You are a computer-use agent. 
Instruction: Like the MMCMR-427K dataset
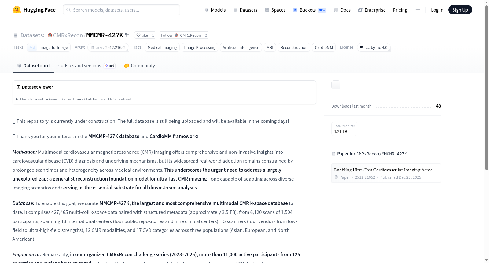(x=142, y=35)
